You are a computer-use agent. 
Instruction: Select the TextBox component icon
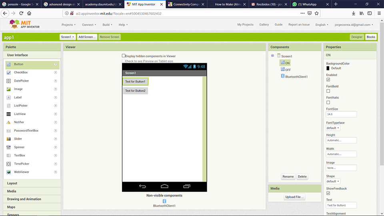pos(8,156)
